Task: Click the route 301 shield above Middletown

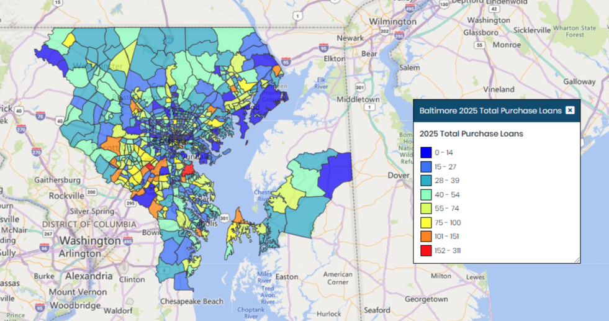Action: pos(360,88)
